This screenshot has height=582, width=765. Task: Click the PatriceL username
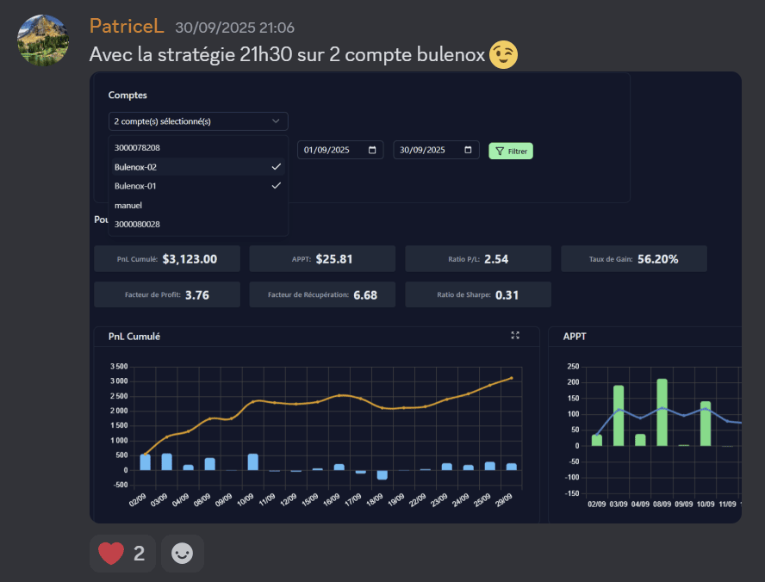coord(126,27)
